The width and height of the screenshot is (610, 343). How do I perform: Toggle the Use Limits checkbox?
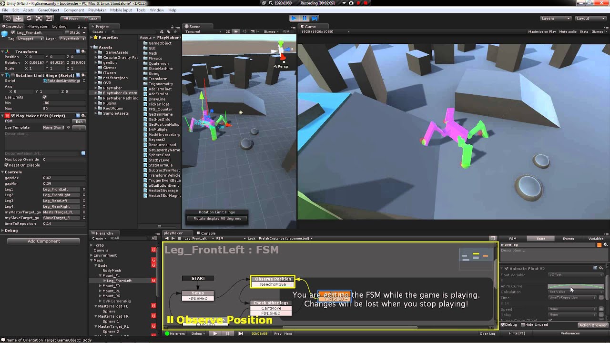(45, 97)
